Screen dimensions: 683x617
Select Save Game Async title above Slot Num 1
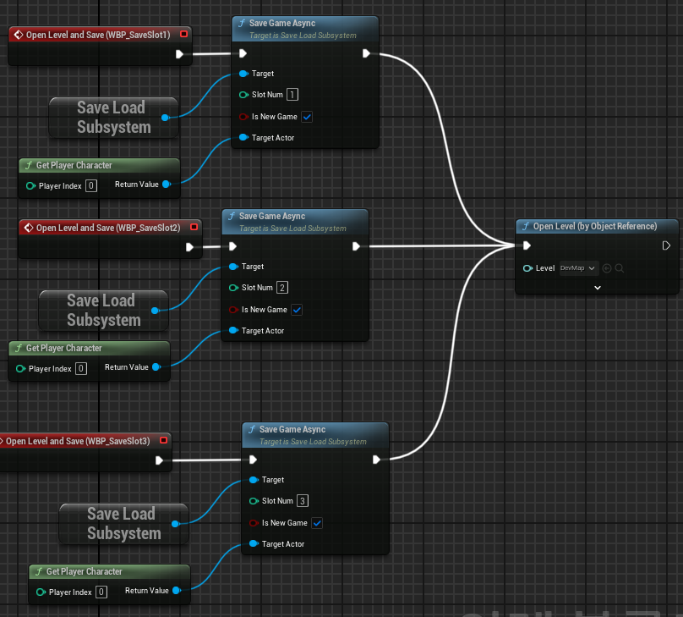coord(282,23)
